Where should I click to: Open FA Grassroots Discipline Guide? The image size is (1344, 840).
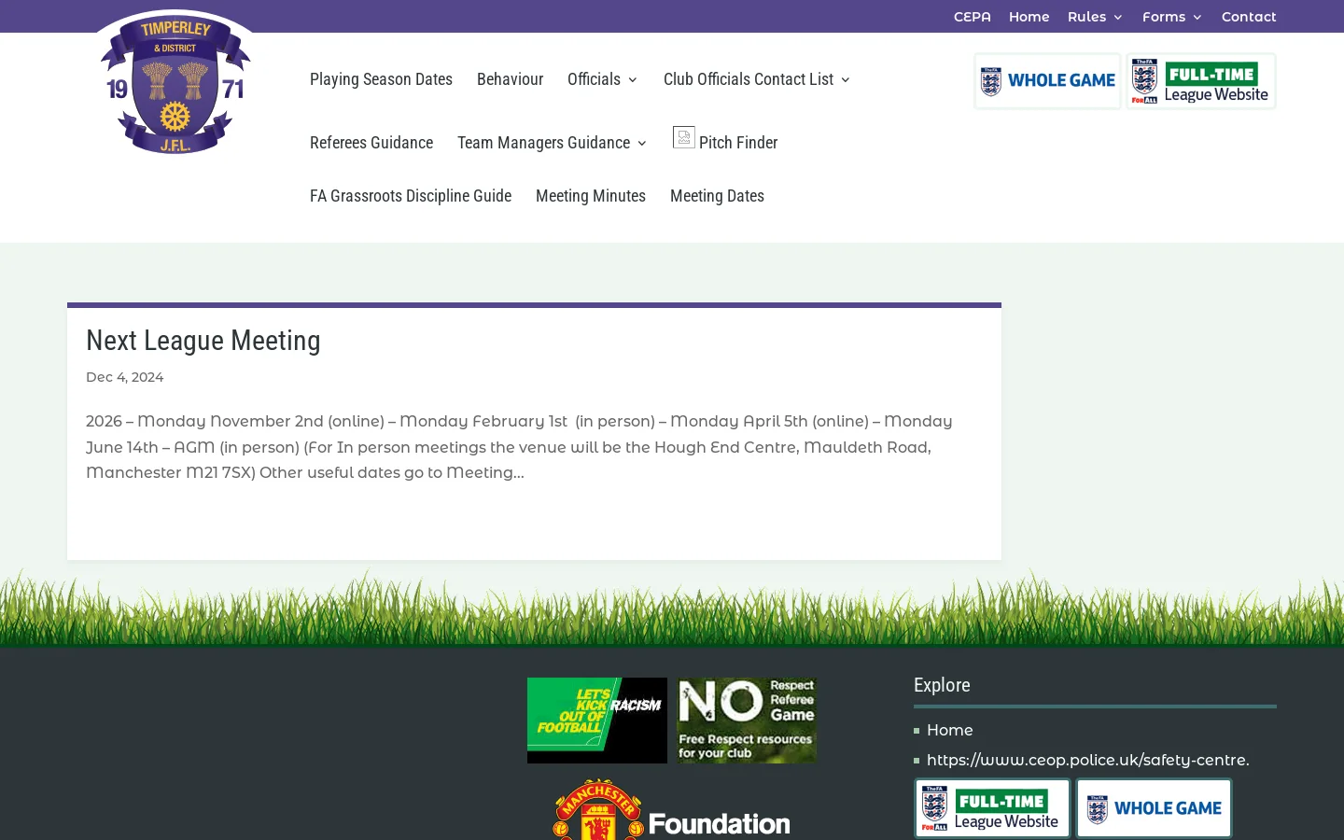coord(411,196)
